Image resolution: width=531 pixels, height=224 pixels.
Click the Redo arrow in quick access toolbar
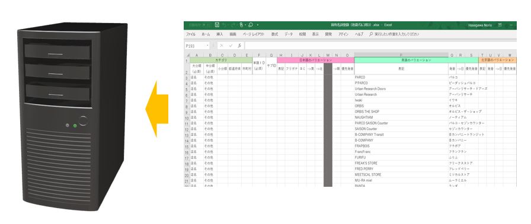[x=233, y=25]
